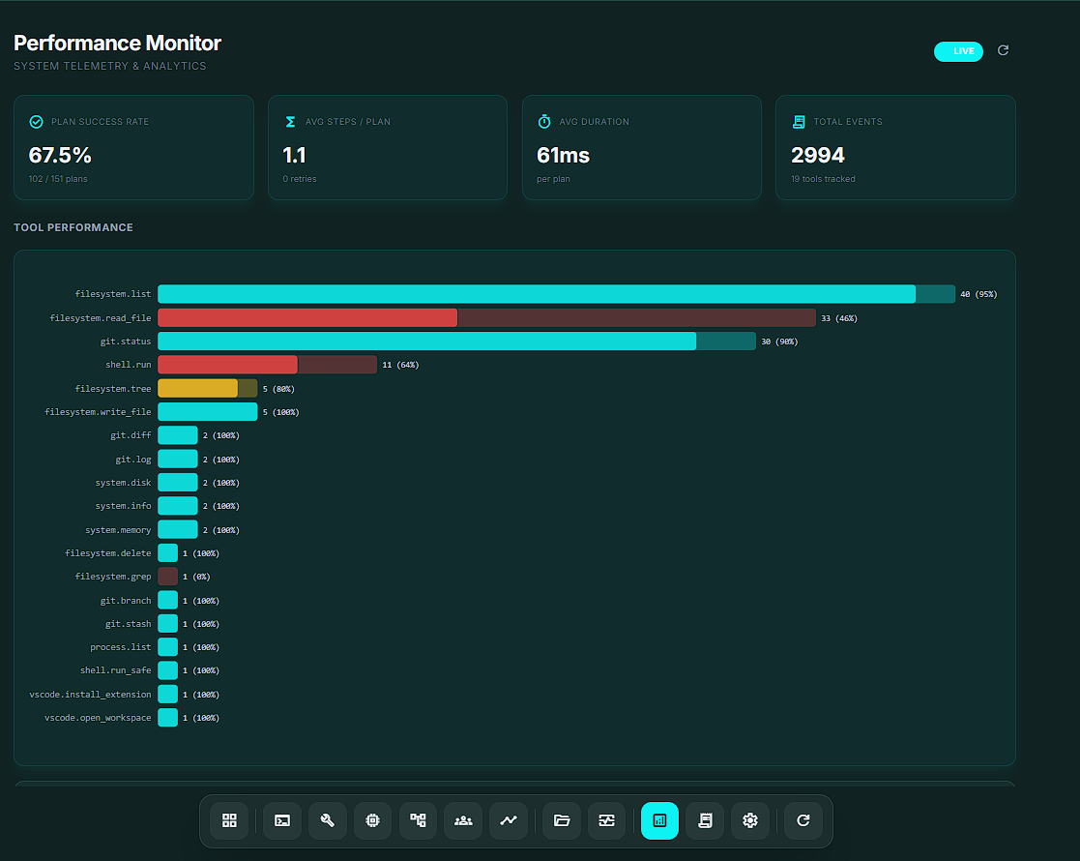Select the hierarchy tree icon in dock
The width and height of the screenshot is (1080, 861).
[418, 820]
